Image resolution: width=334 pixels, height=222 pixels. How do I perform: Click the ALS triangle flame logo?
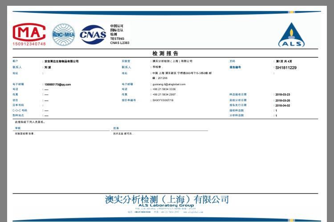point(291,35)
